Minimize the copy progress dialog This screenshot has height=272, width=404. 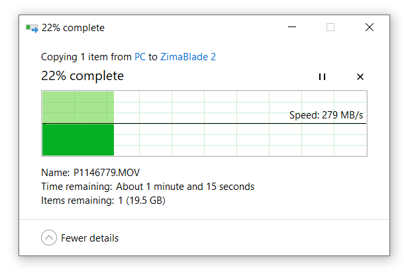pos(292,28)
